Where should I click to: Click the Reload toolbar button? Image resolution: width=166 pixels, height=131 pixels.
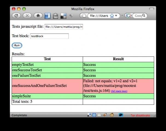pyautogui.click(x=16, y=16)
